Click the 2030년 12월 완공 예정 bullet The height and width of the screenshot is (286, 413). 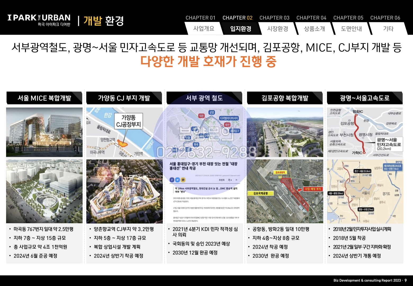point(195,253)
